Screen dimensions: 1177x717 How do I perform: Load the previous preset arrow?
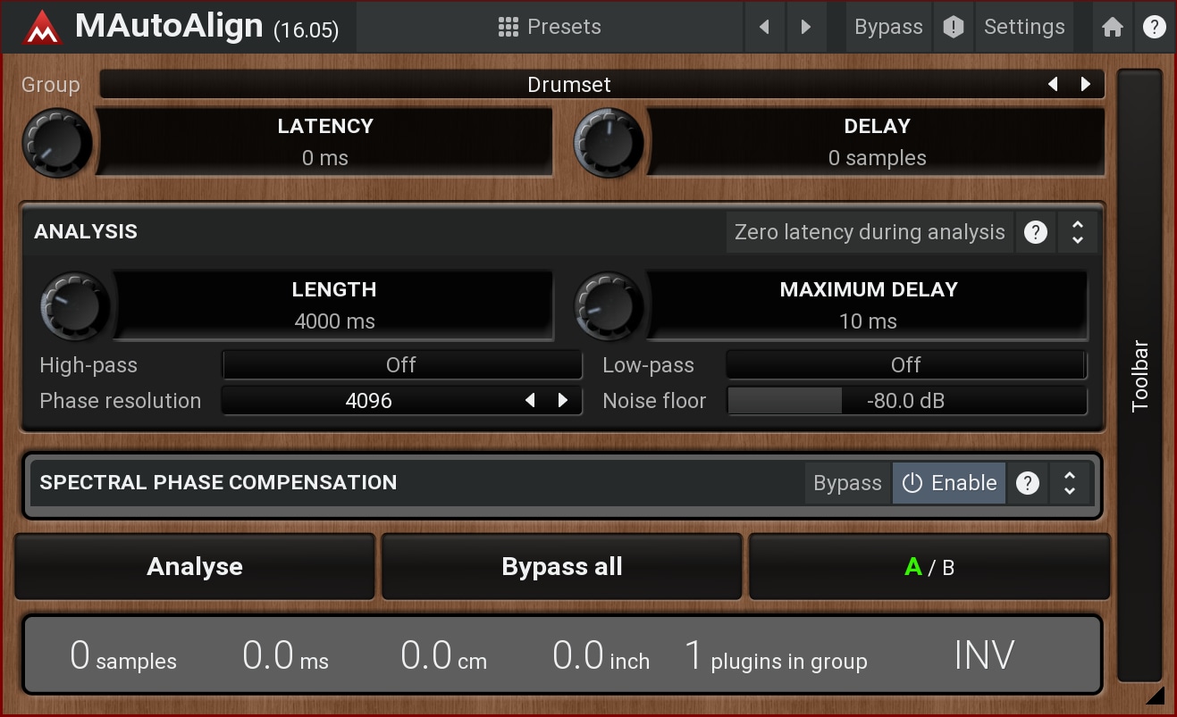(x=764, y=27)
